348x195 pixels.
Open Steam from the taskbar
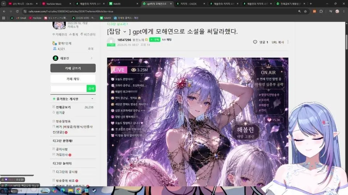tap(94, 191)
